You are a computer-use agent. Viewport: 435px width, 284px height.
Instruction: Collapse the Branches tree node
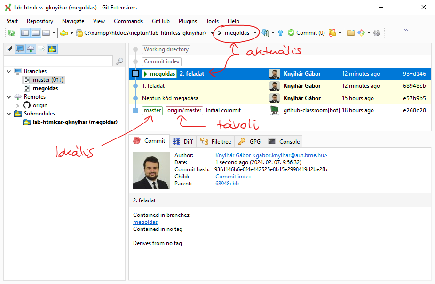point(9,71)
